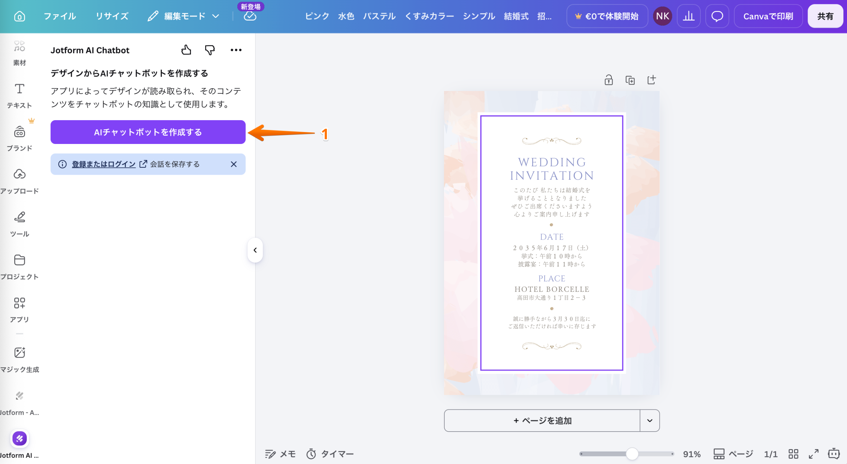Enter fullscreen presentation mode icon

[x=814, y=454]
